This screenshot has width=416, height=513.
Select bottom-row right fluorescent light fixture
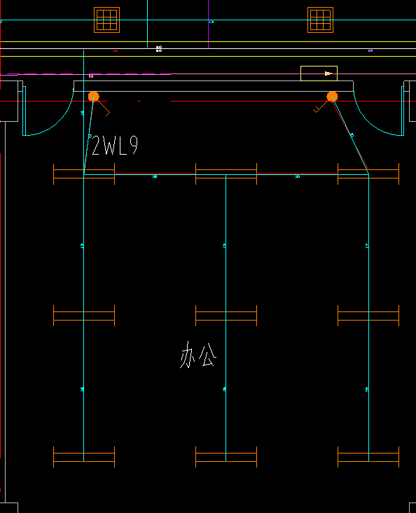[368, 457]
